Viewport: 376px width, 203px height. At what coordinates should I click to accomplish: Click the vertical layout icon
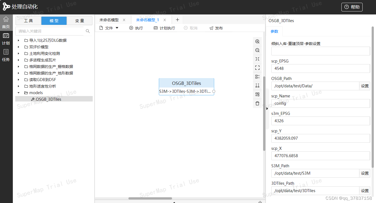coord(257,85)
